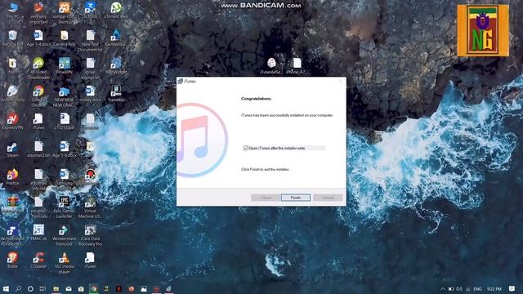Select the edumail2.txt file icon
Screen dimensions: 523x294
[x=38, y=149]
